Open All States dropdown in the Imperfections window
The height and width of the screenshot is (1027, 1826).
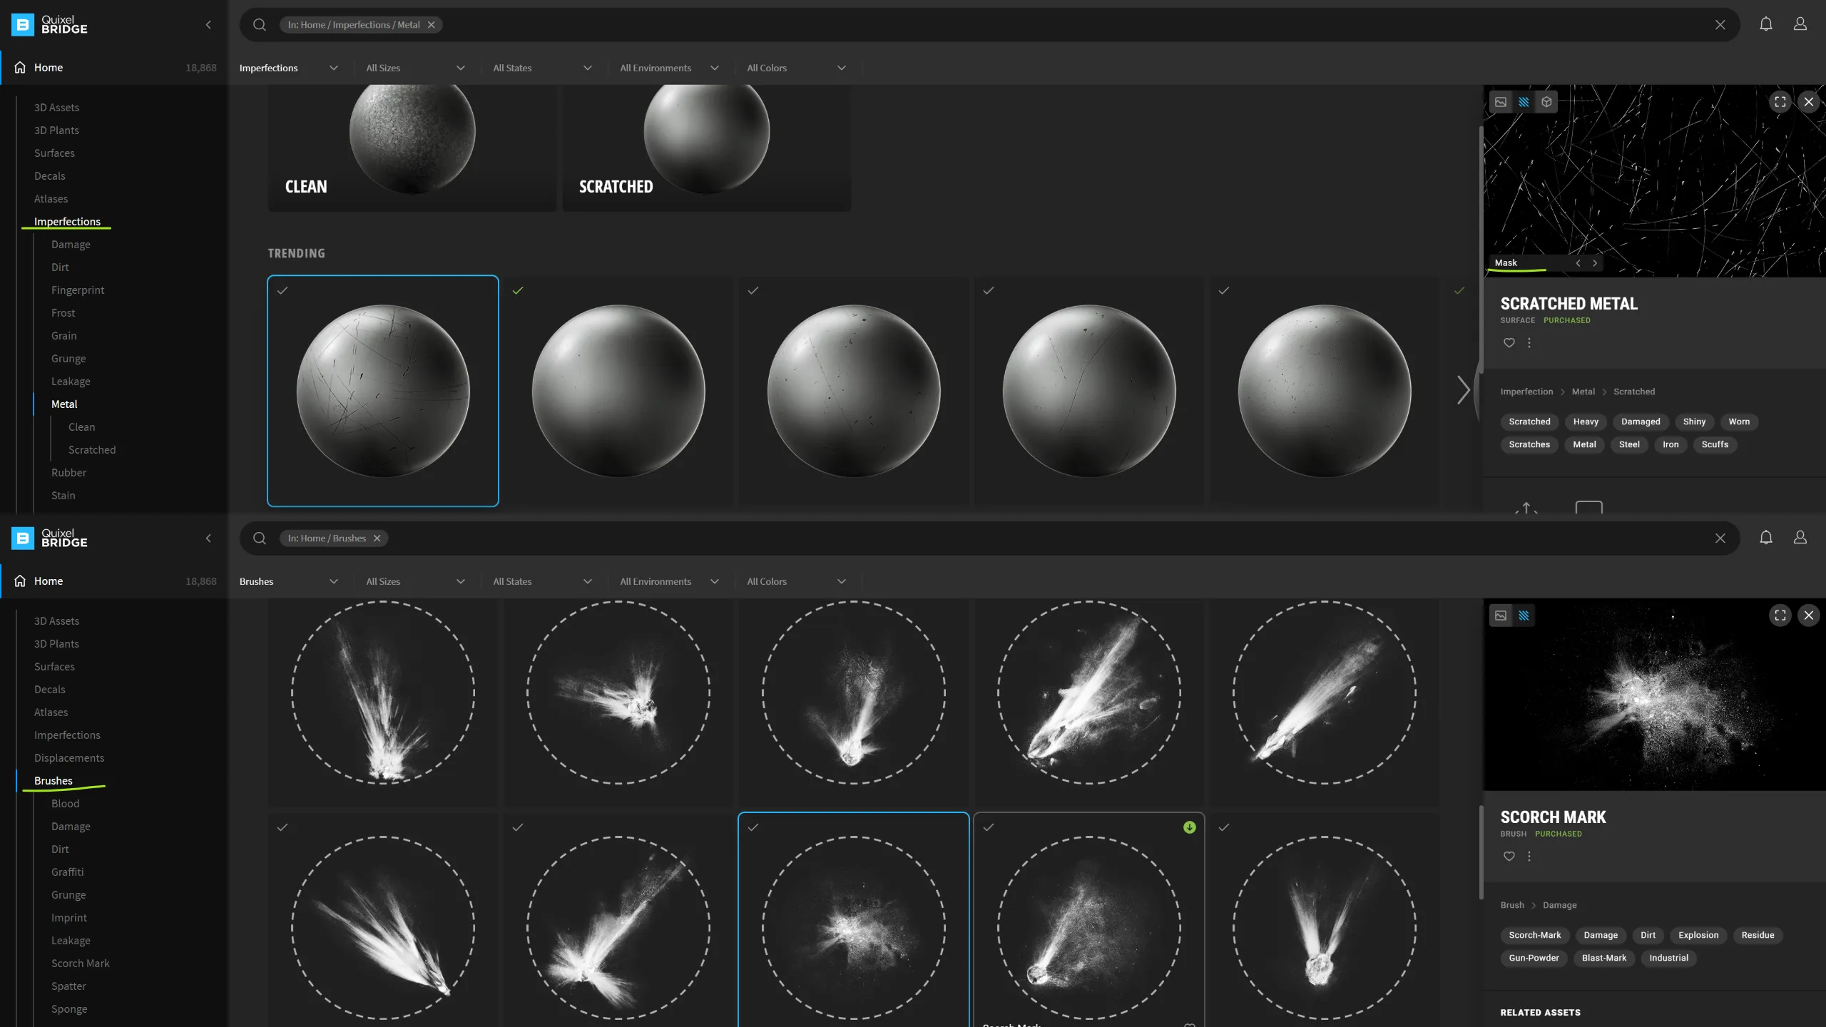(x=543, y=68)
